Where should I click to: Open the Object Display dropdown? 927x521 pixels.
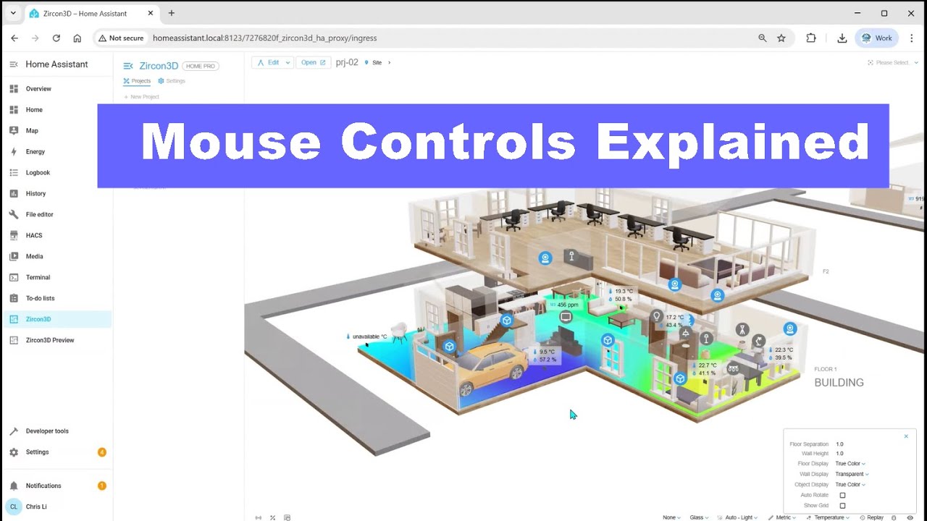tap(850, 485)
